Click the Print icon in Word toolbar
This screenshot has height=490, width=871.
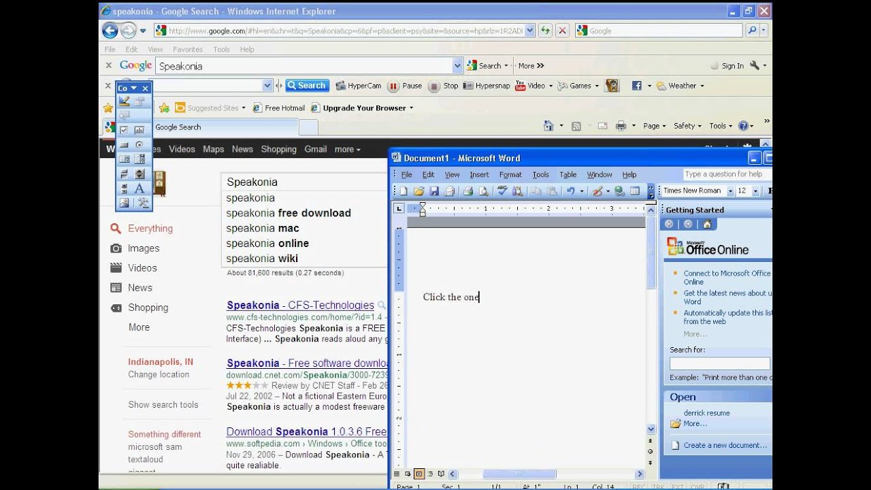click(x=468, y=191)
